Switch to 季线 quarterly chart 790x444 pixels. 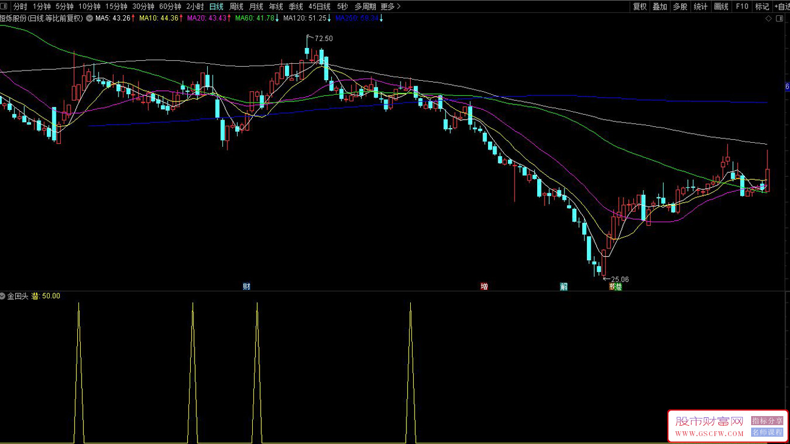(x=296, y=7)
